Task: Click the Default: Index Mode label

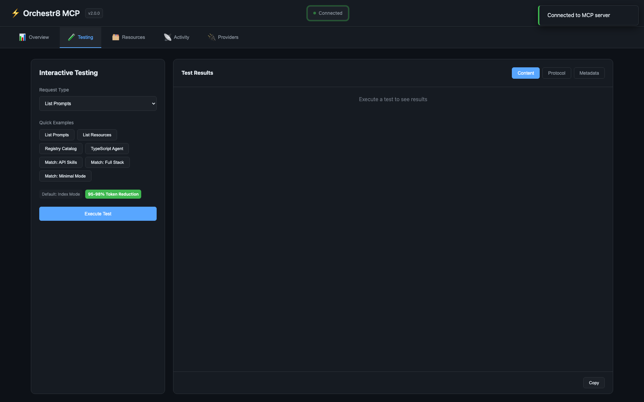Action: (x=61, y=194)
